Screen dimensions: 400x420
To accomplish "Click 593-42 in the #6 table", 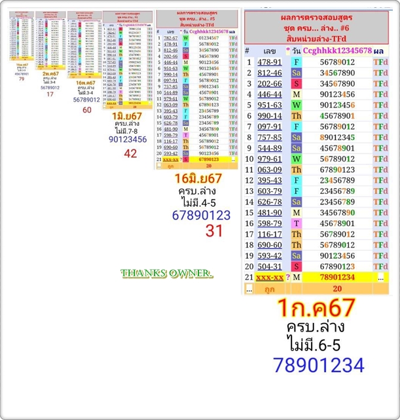I will pos(270,256).
